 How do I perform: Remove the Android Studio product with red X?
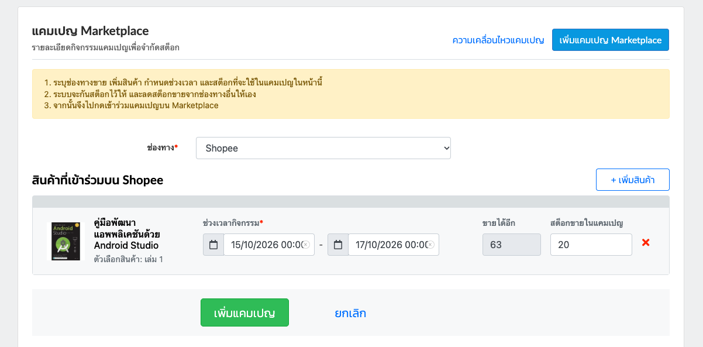click(x=646, y=242)
